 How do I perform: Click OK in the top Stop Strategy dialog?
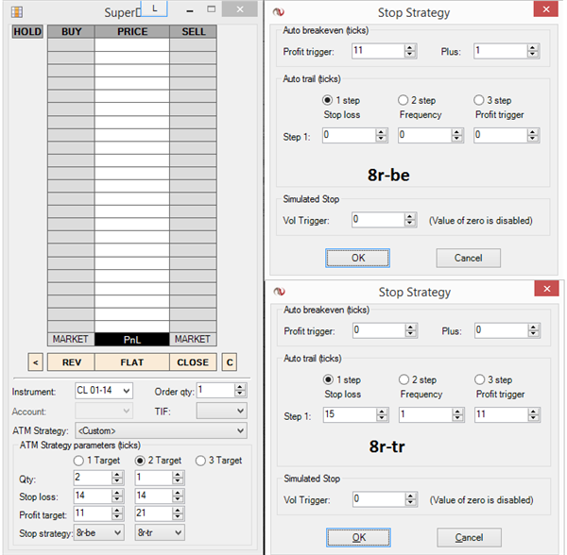[x=357, y=258]
